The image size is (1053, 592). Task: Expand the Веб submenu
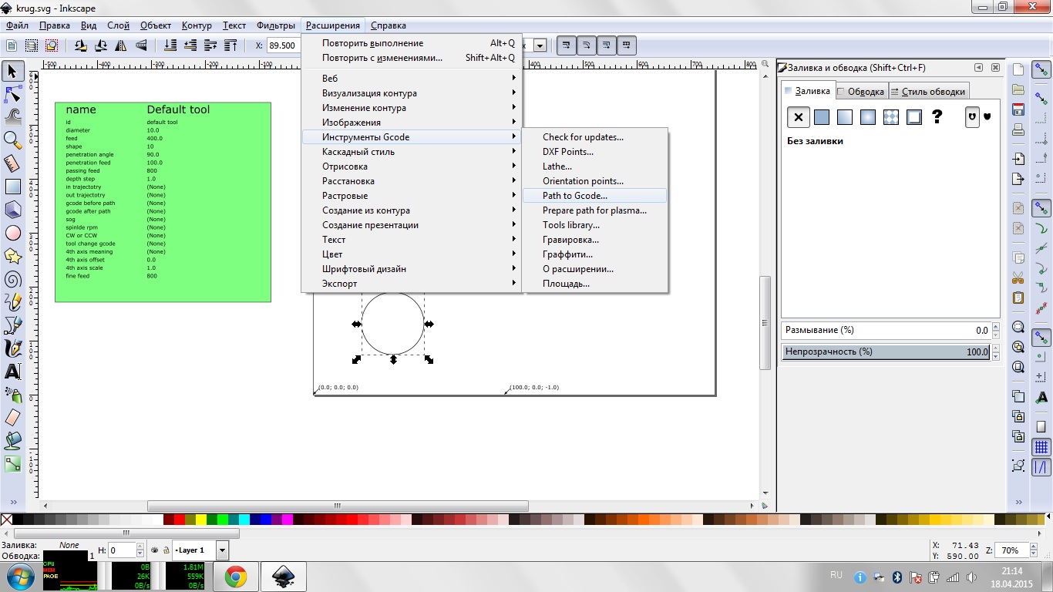pos(412,79)
